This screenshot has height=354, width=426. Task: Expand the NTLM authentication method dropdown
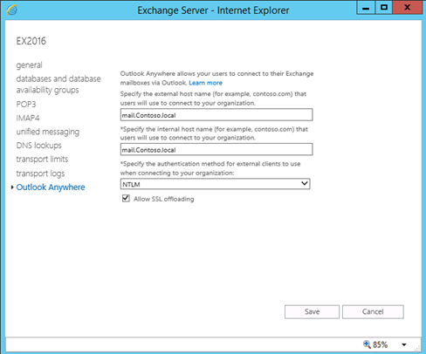click(216, 184)
